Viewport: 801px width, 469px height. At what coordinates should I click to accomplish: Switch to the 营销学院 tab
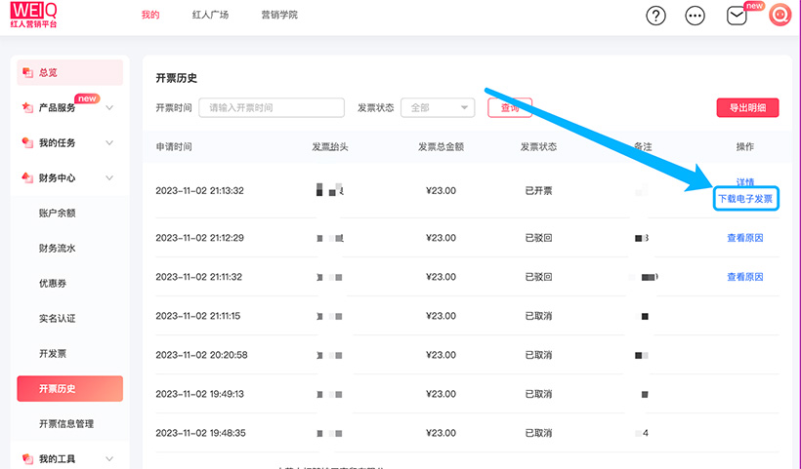coord(279,16)
